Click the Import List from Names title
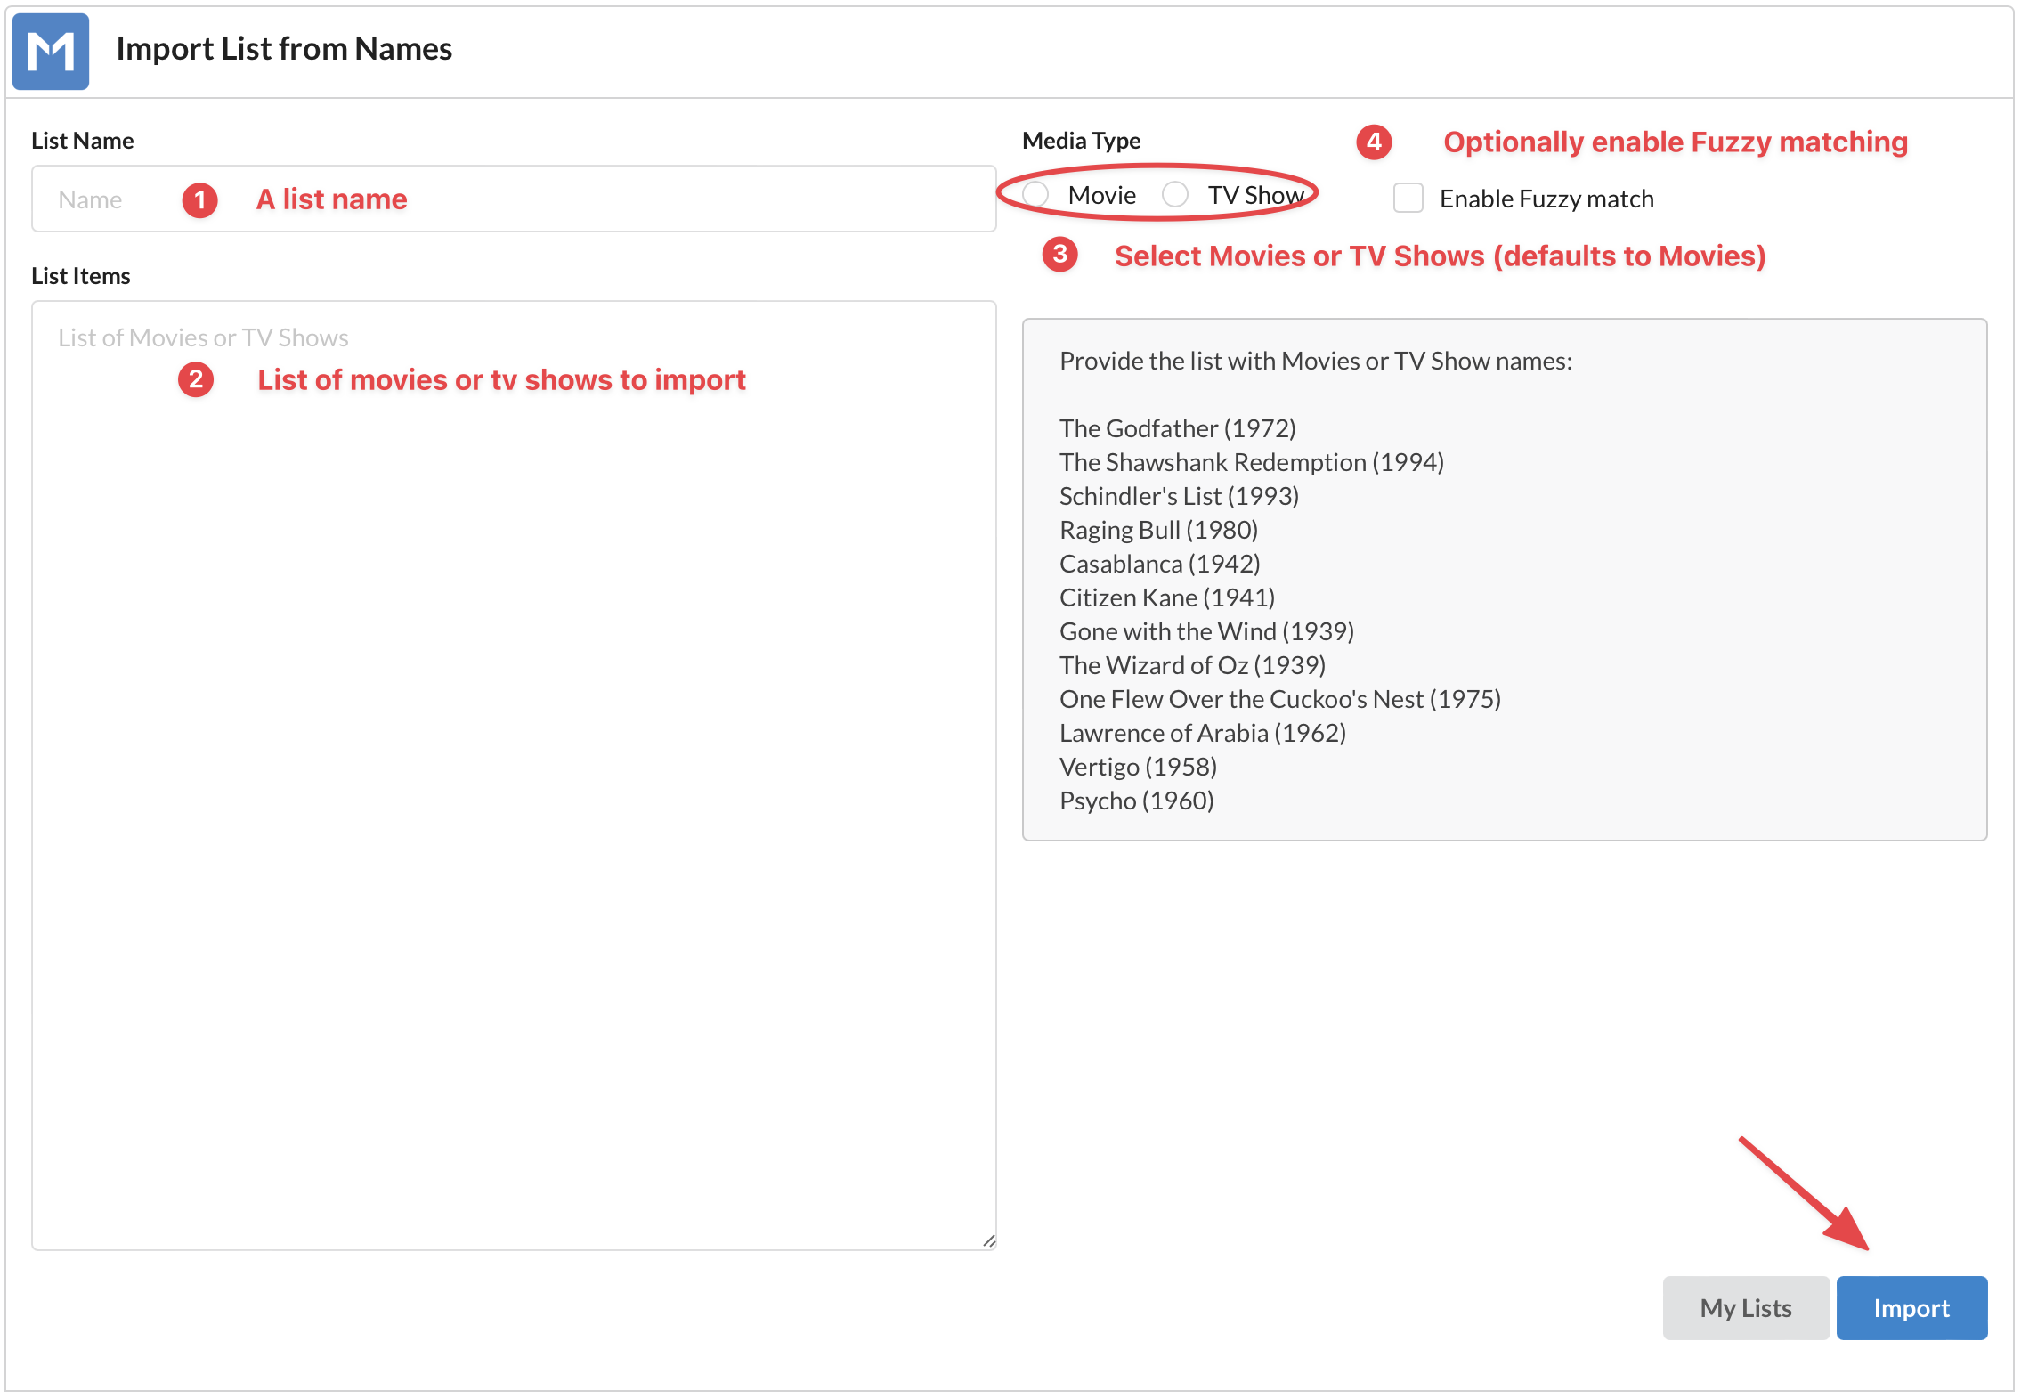The width and height of the screenshot is (2021, 1398). tap(284, 49)
